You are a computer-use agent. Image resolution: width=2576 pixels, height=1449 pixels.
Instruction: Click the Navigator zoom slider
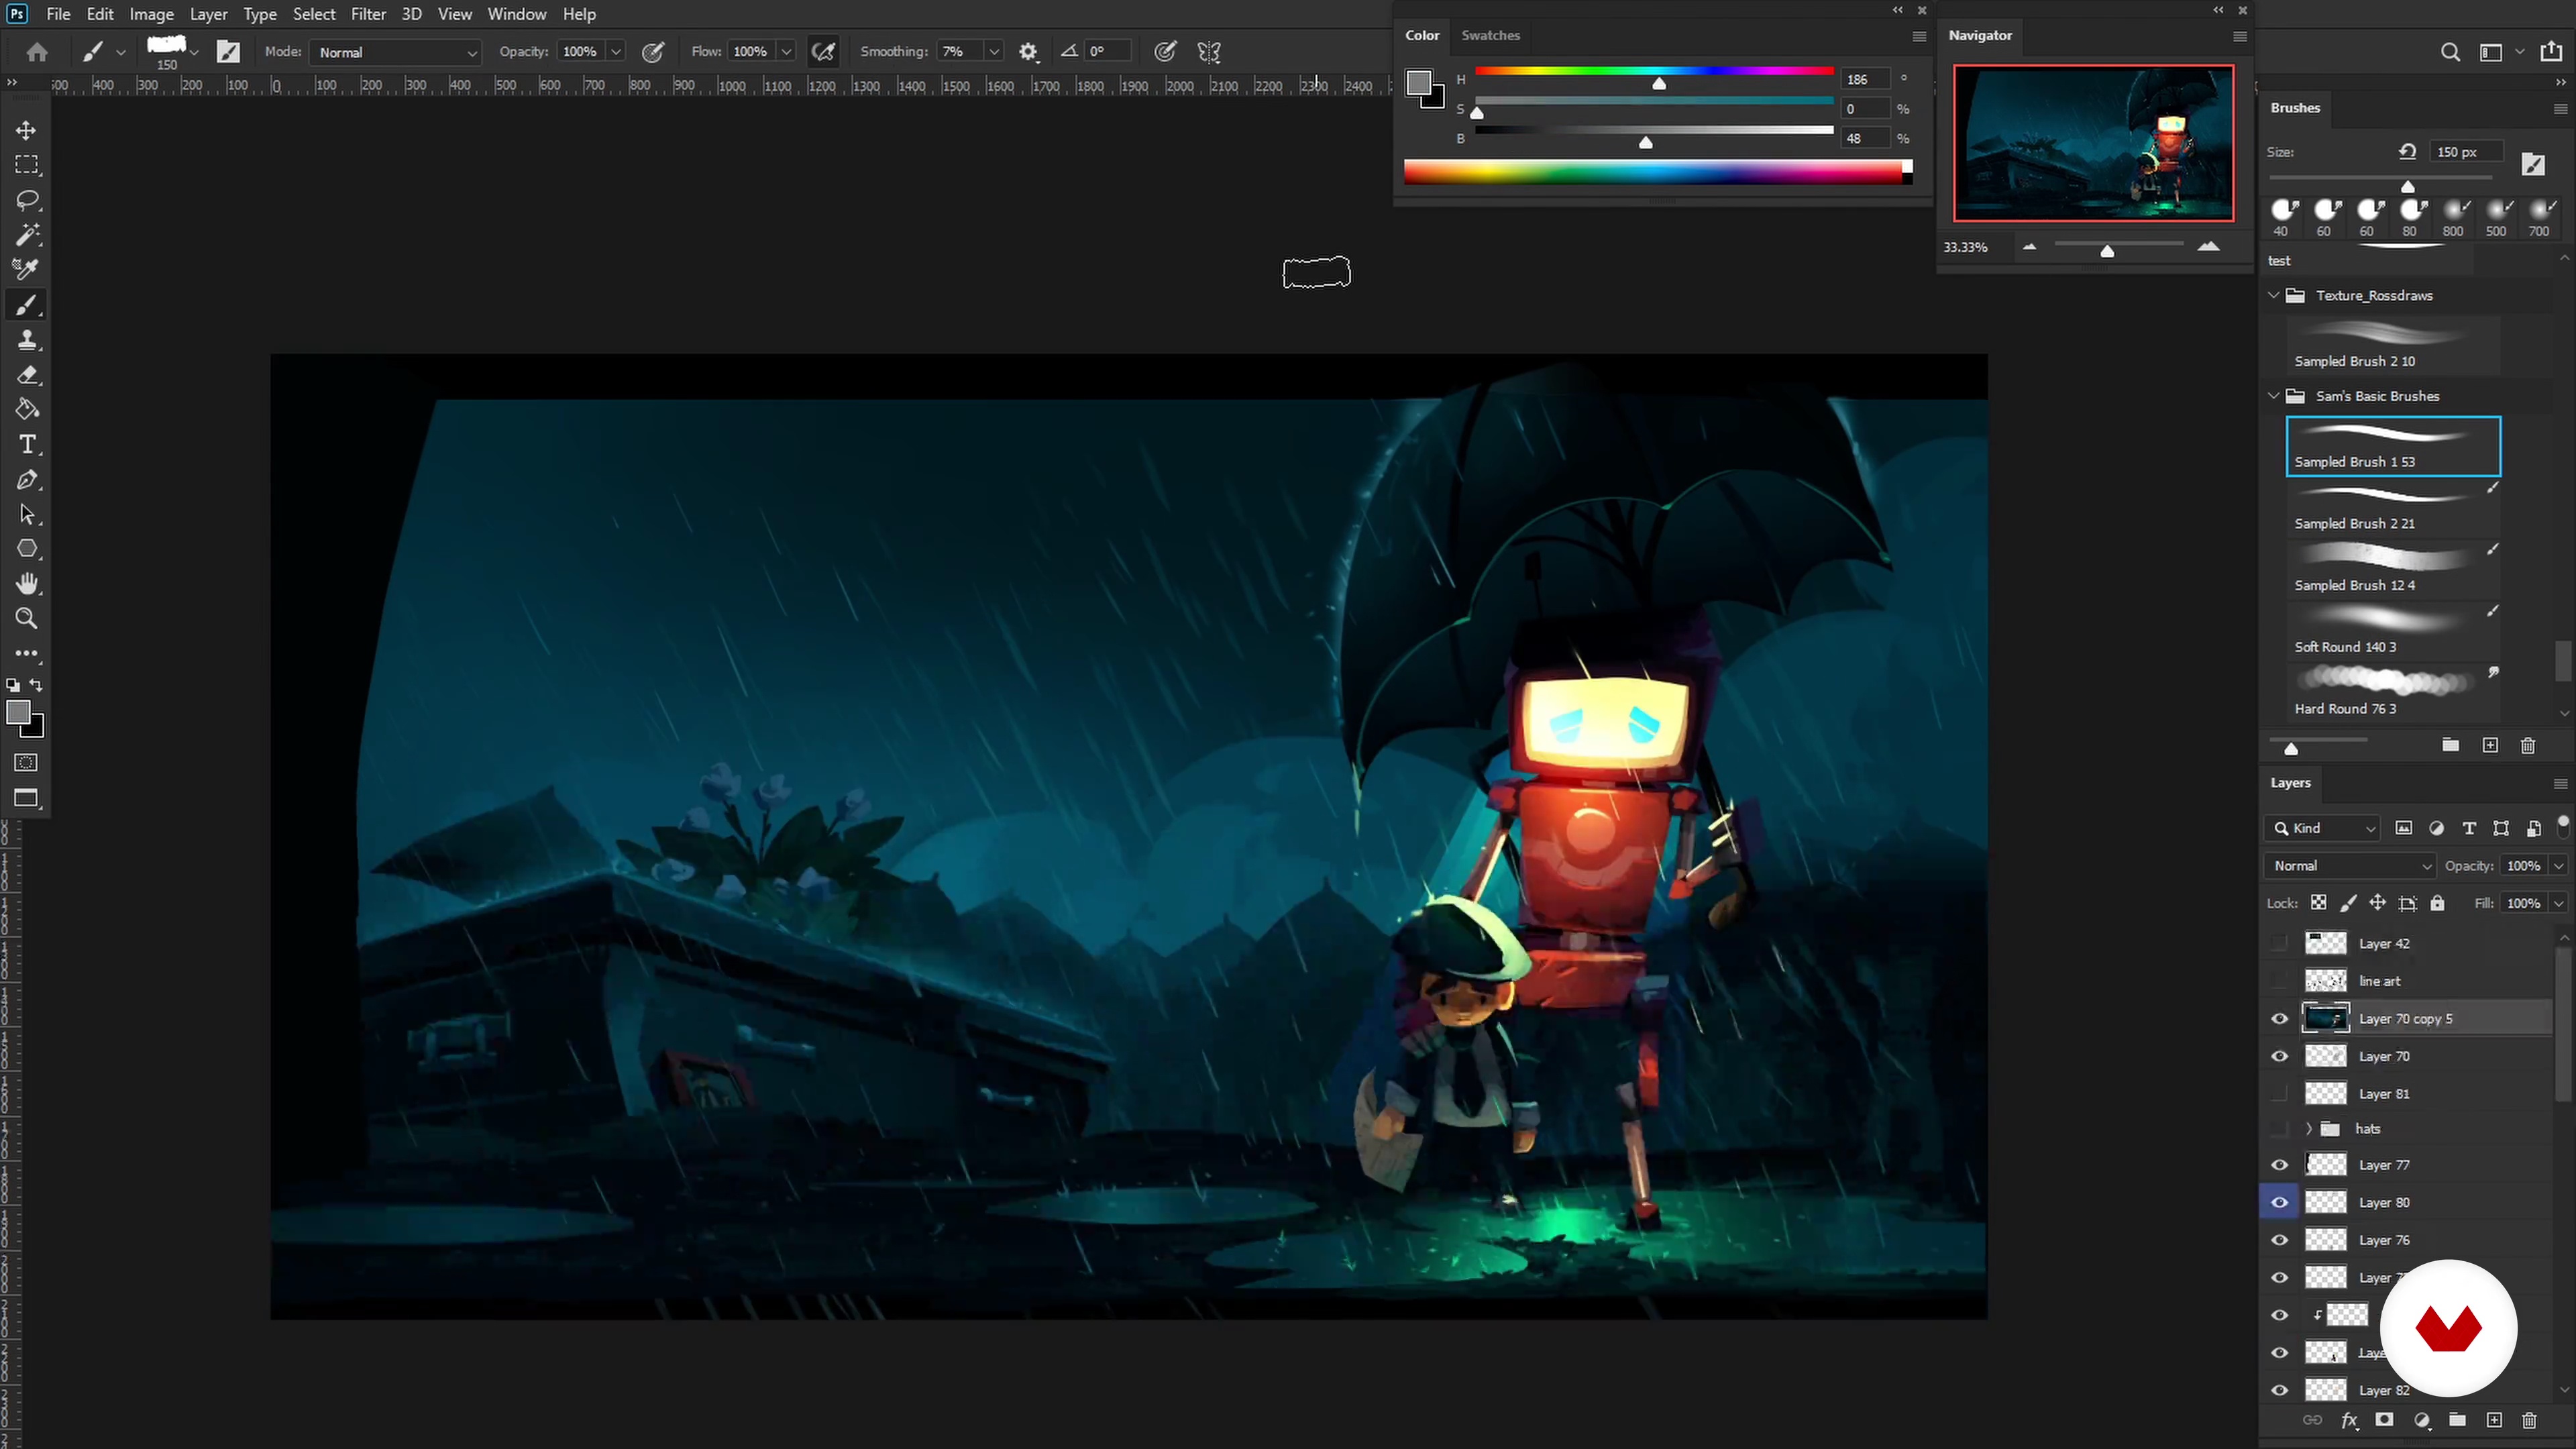[2107, 250]
